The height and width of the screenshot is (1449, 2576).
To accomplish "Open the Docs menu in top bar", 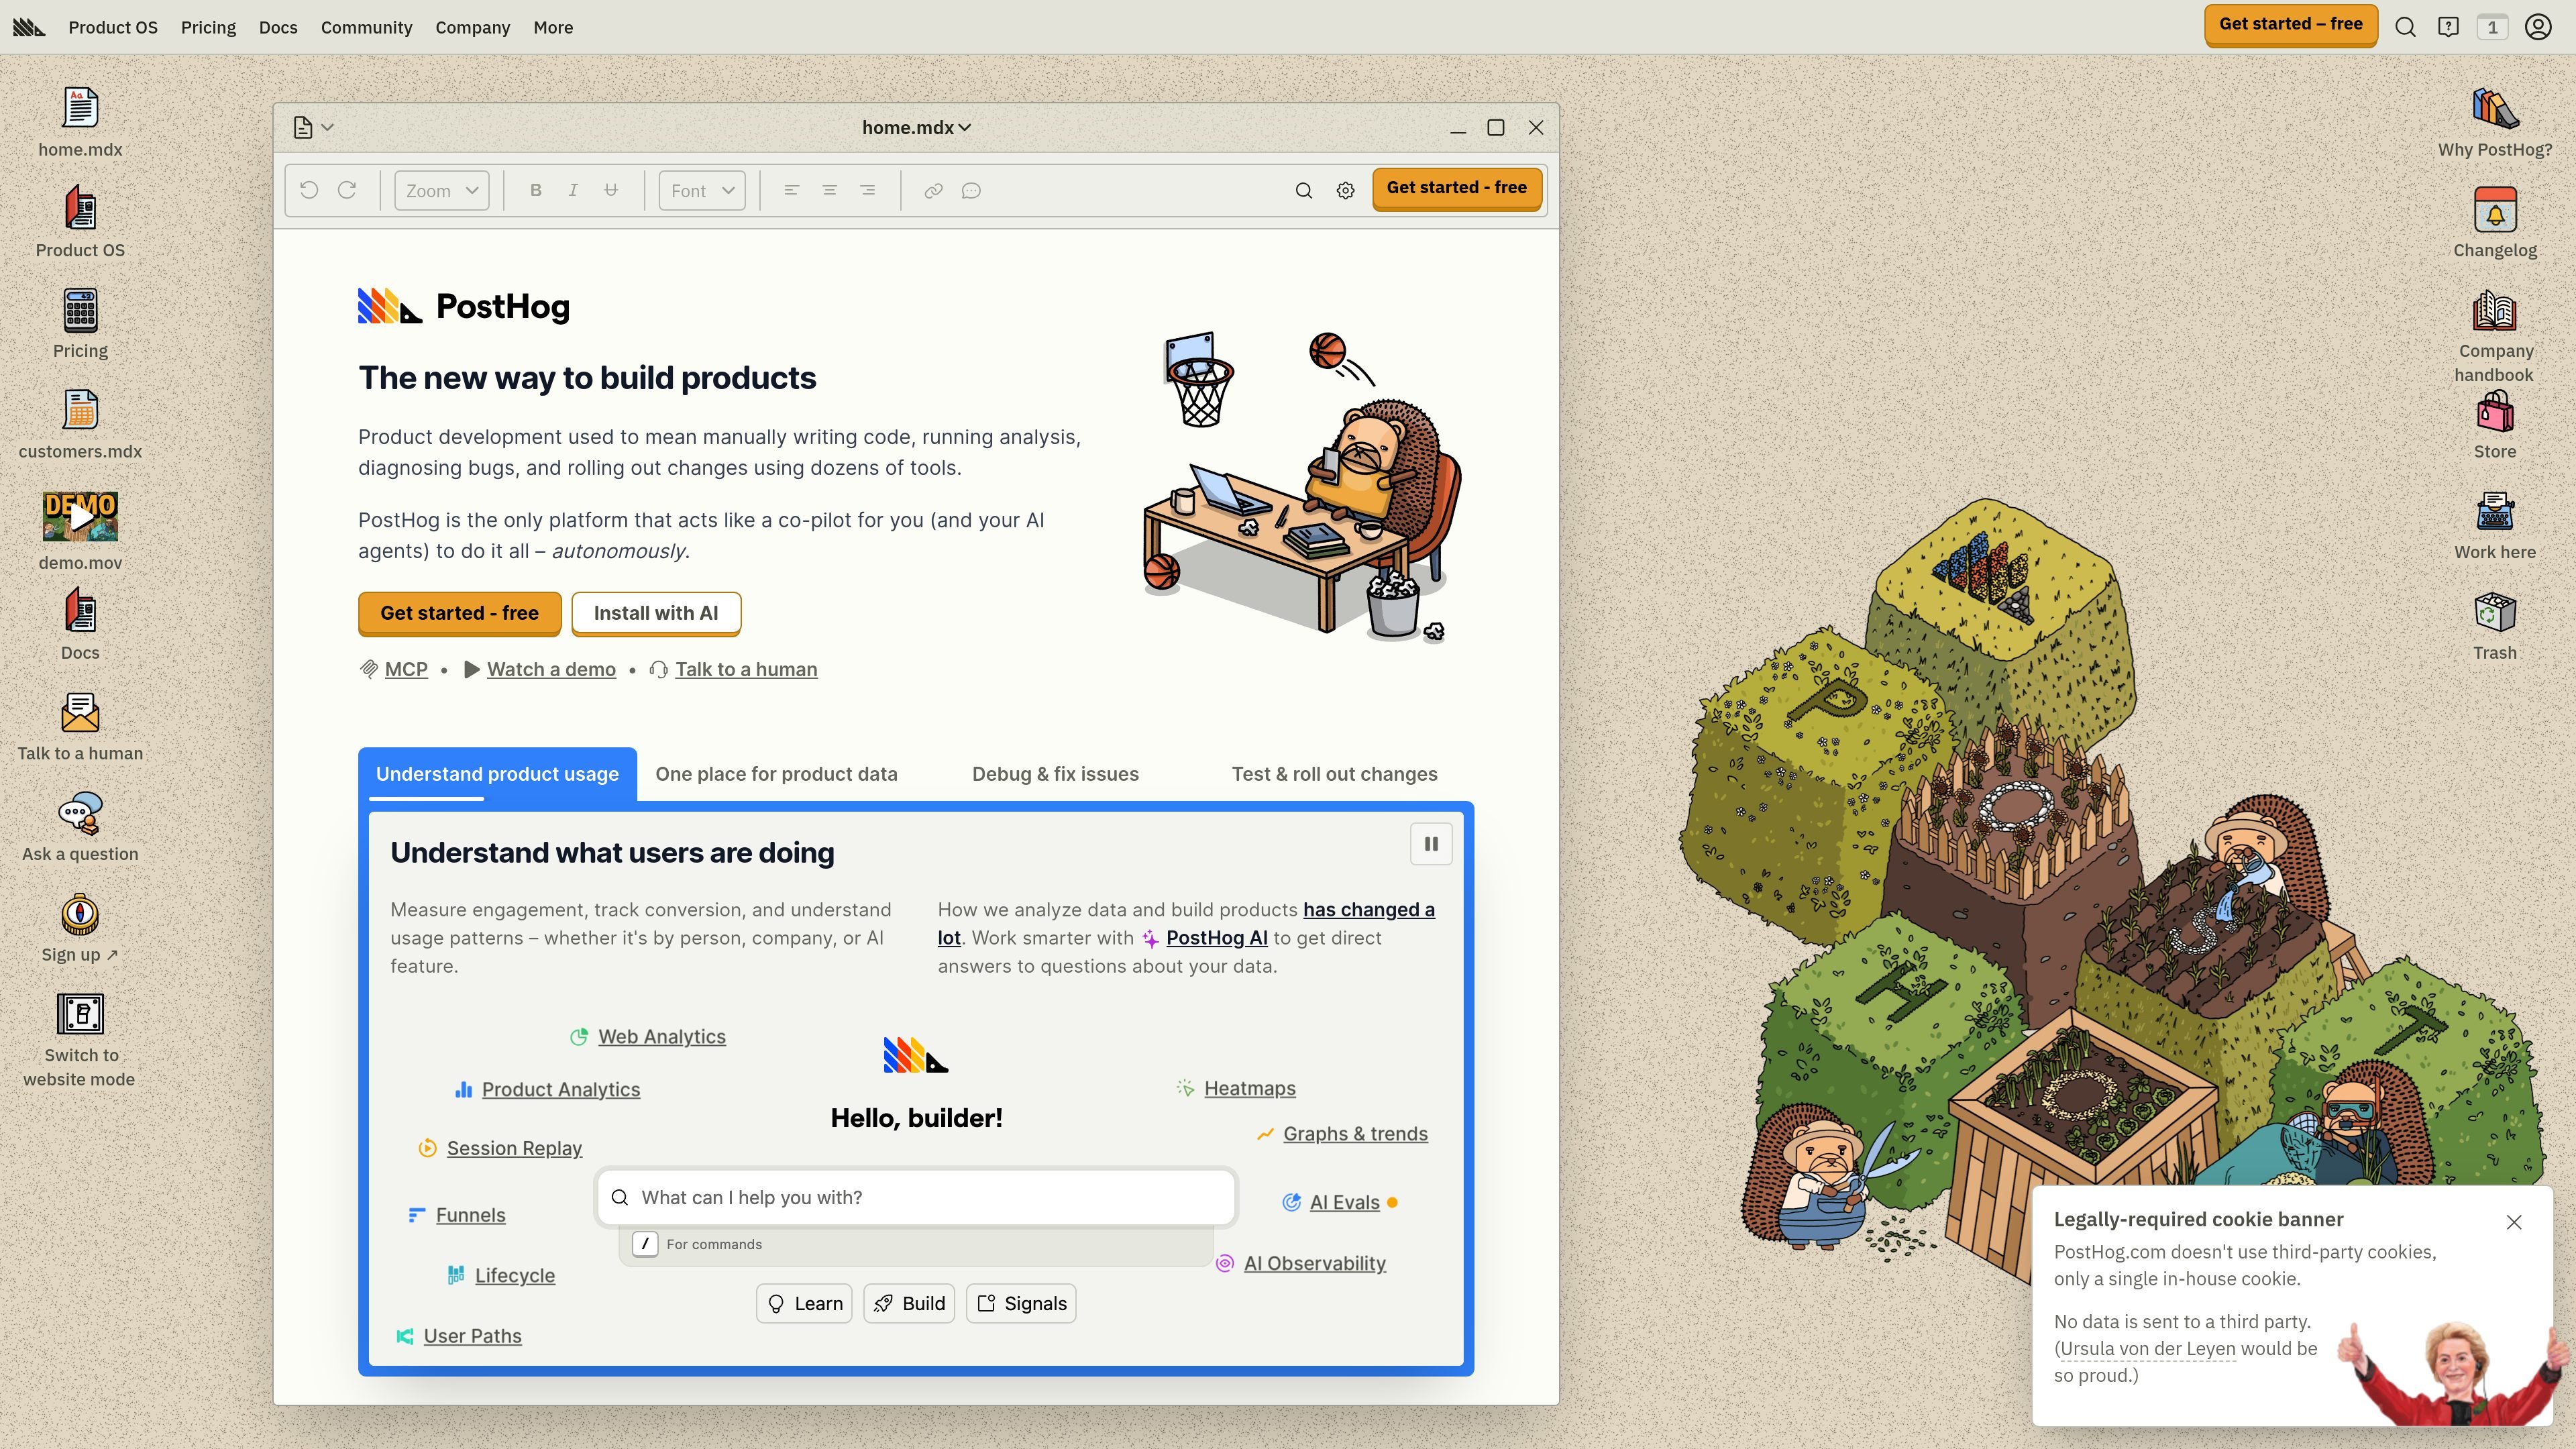I will (278, 27).
